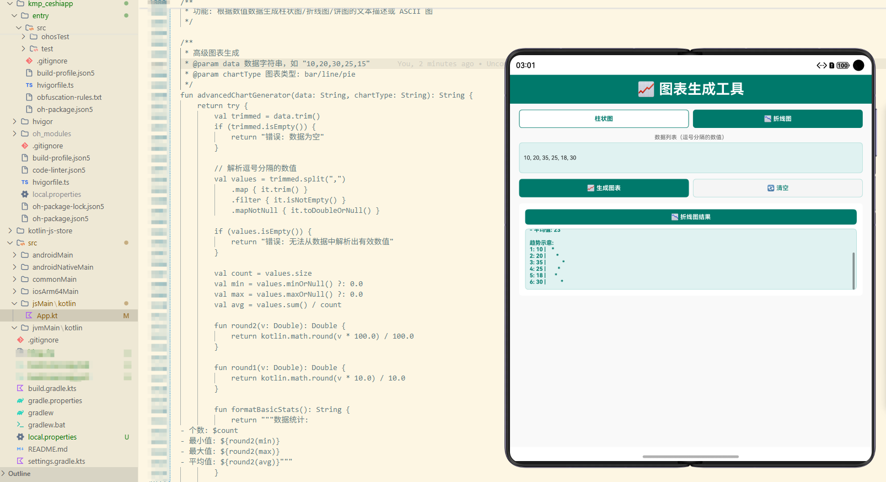Click the git icon of entry .gitignore
This screenshot has height=482, width=886.
pyautogui.click(x=29, y=61)
